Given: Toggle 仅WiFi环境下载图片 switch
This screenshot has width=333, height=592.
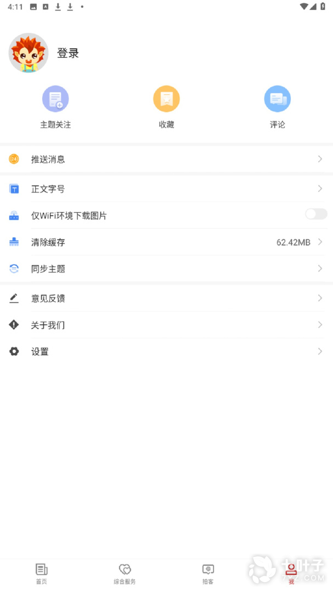Looking at the screenshot, I should 316,214.
